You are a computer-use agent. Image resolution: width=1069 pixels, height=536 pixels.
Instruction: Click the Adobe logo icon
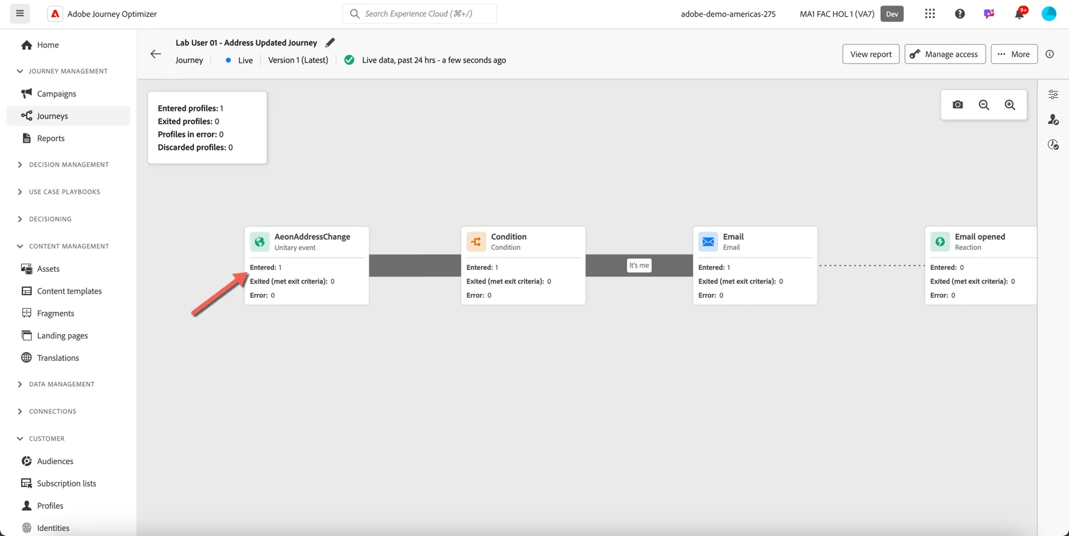[55, 14]
